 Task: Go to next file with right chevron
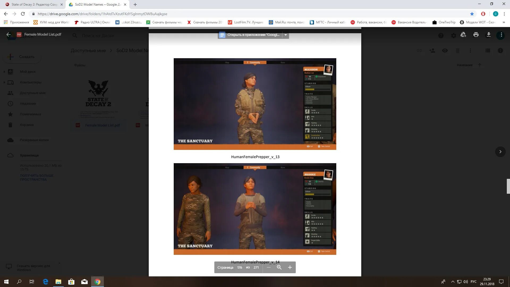tap(500, 152)
